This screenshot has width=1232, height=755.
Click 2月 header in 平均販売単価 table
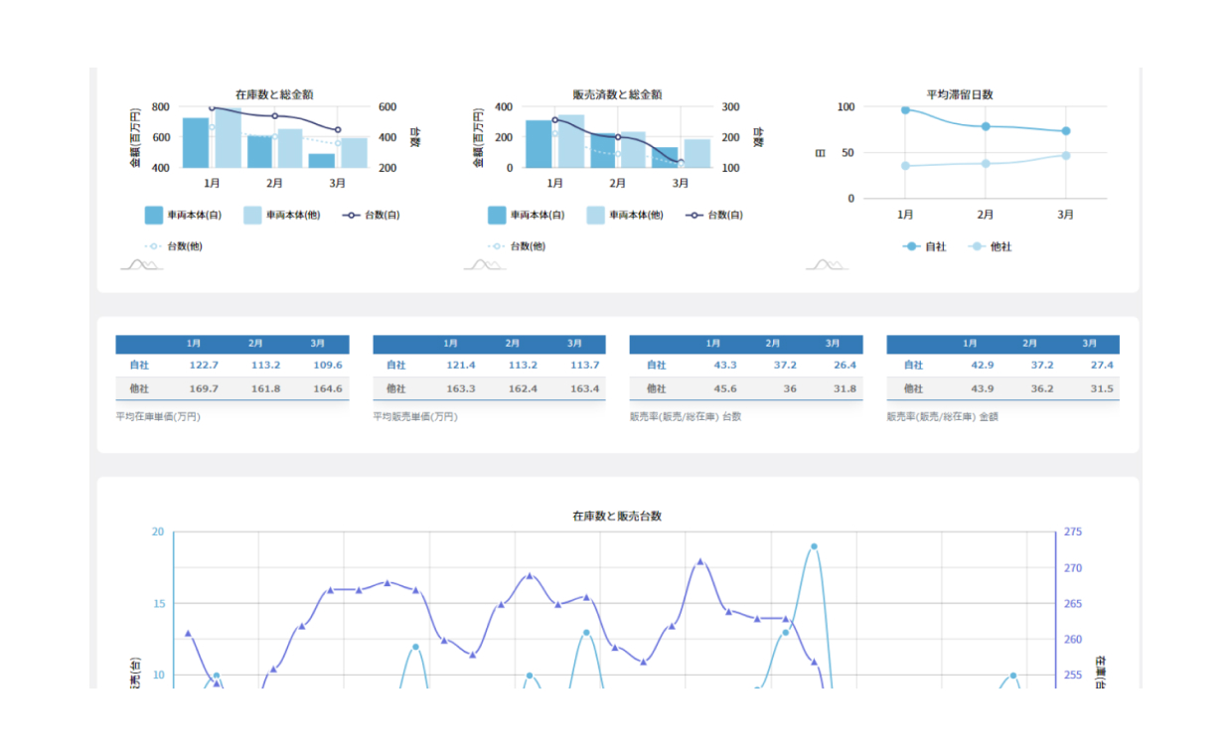[513, 344]
